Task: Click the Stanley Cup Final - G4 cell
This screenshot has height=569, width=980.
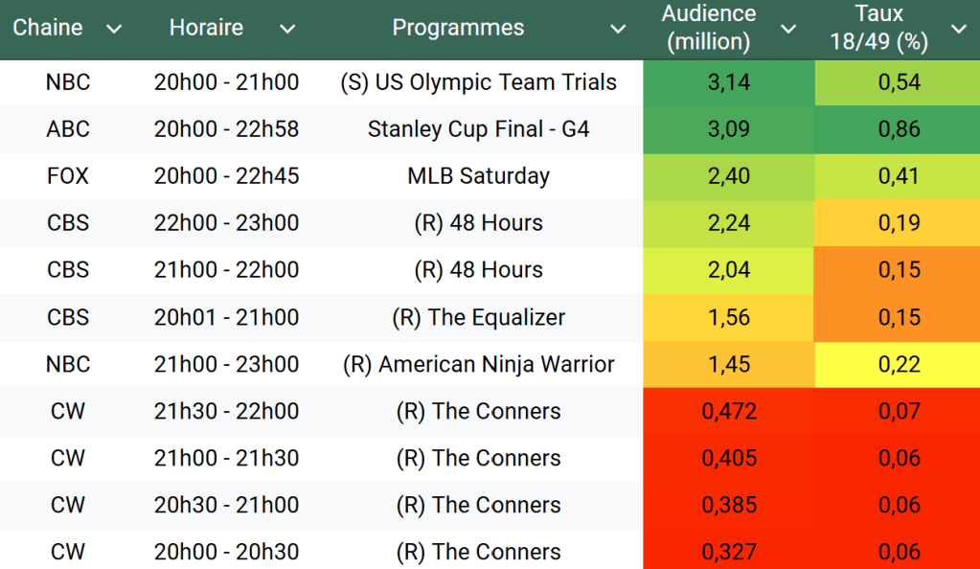Action: 478,129
